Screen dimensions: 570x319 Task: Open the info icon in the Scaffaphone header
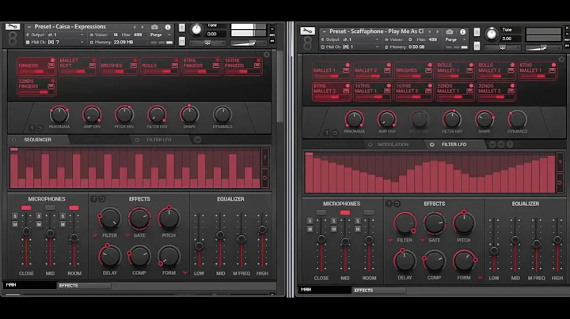[x=462, y=32]
